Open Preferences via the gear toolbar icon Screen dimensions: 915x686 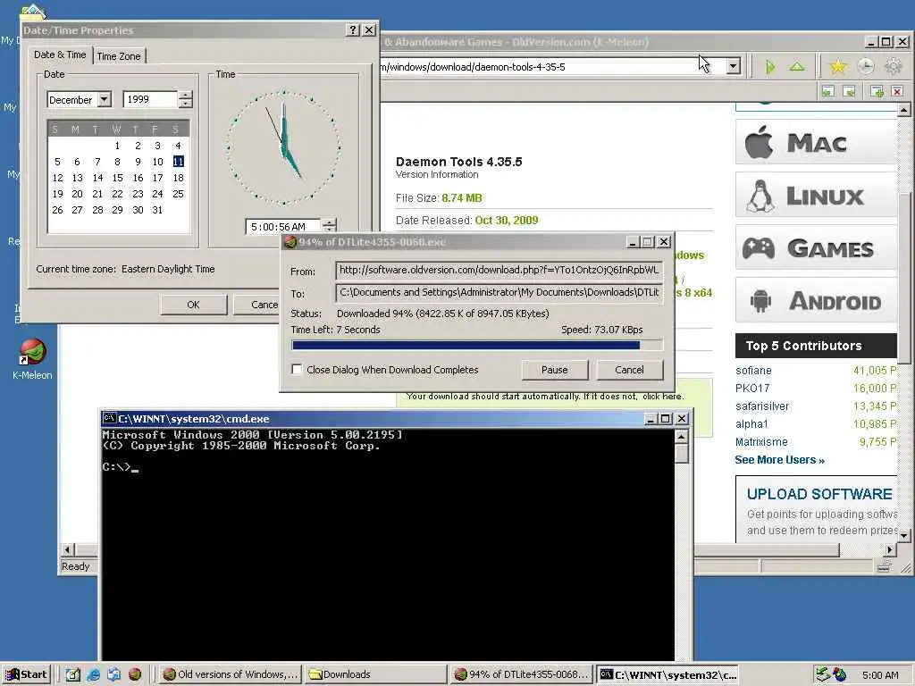(894, 66)
